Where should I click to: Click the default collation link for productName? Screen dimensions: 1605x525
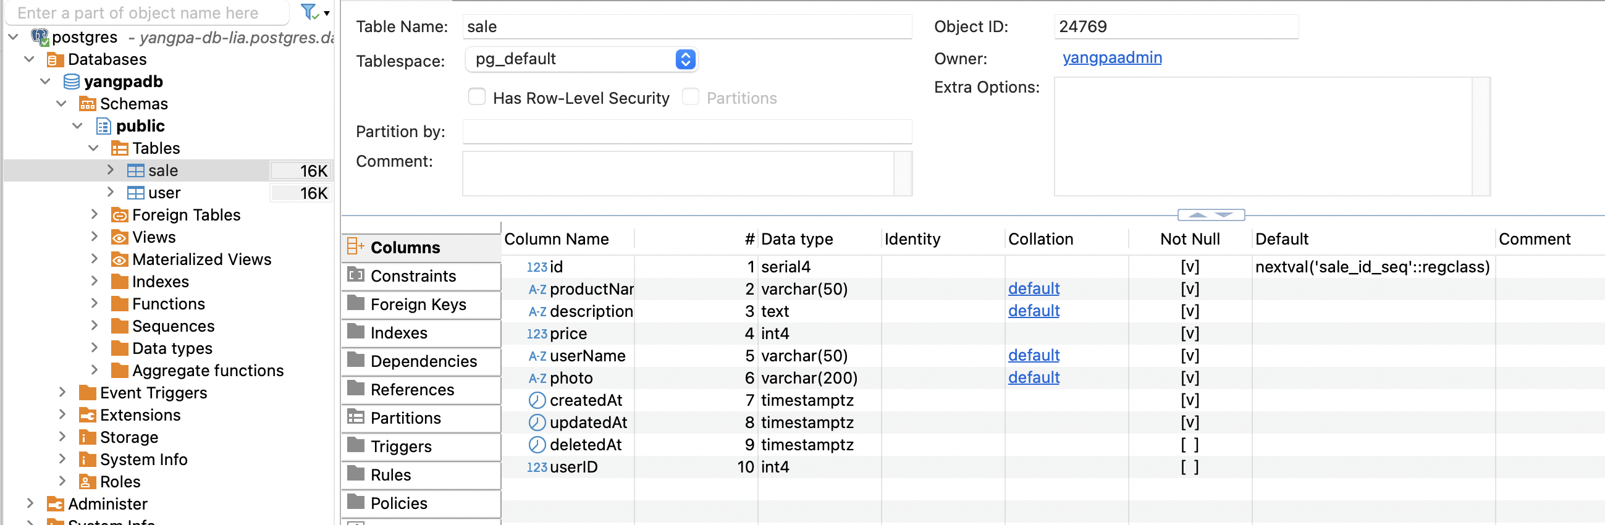pos(1033,289)
